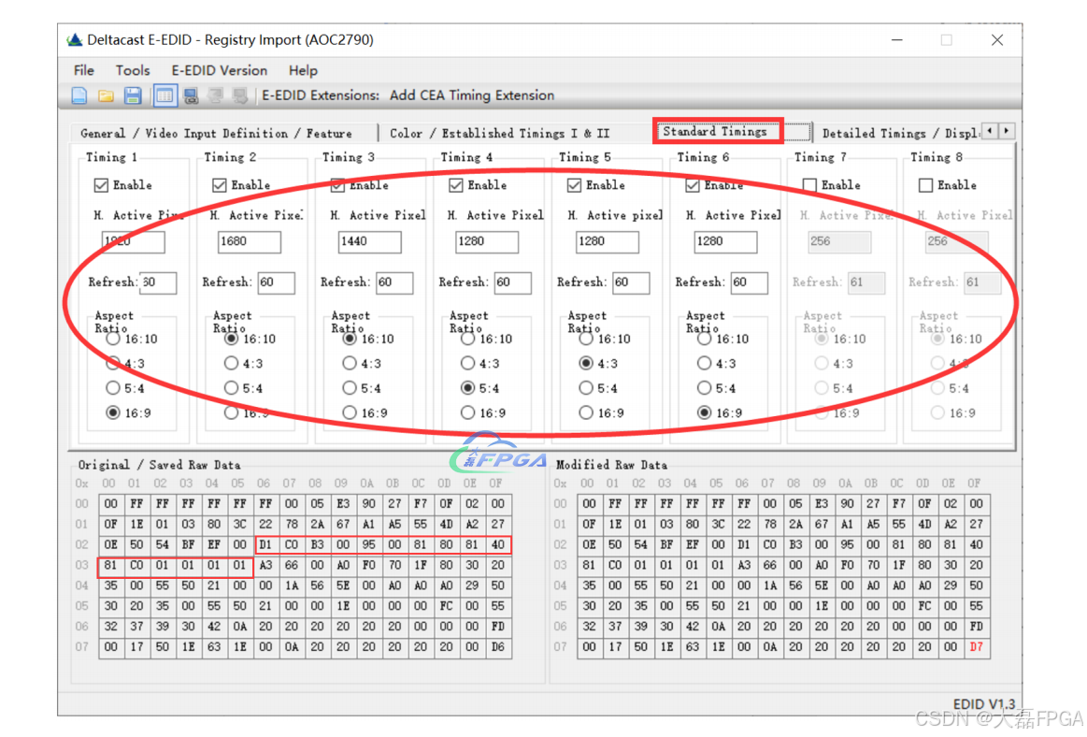Click Timing 5 Refresh field
The width and height of the screenshot is (1087, 737).
click(x=631, y=282)
